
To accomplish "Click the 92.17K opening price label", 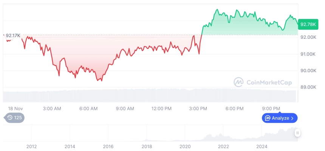I will [x=13, y=35].
